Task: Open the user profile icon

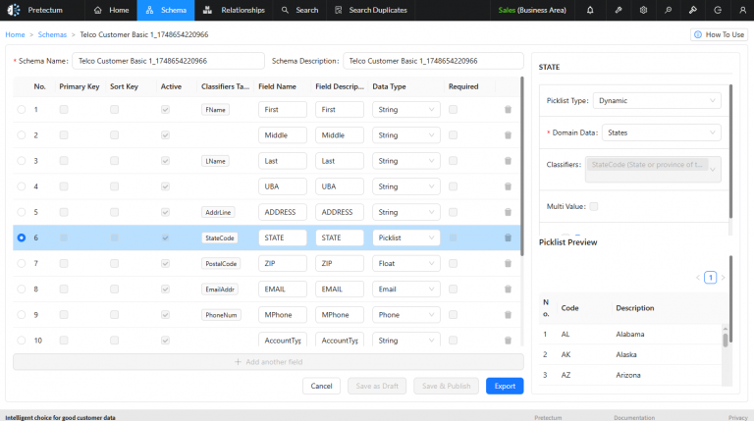Action: point(742,10)
